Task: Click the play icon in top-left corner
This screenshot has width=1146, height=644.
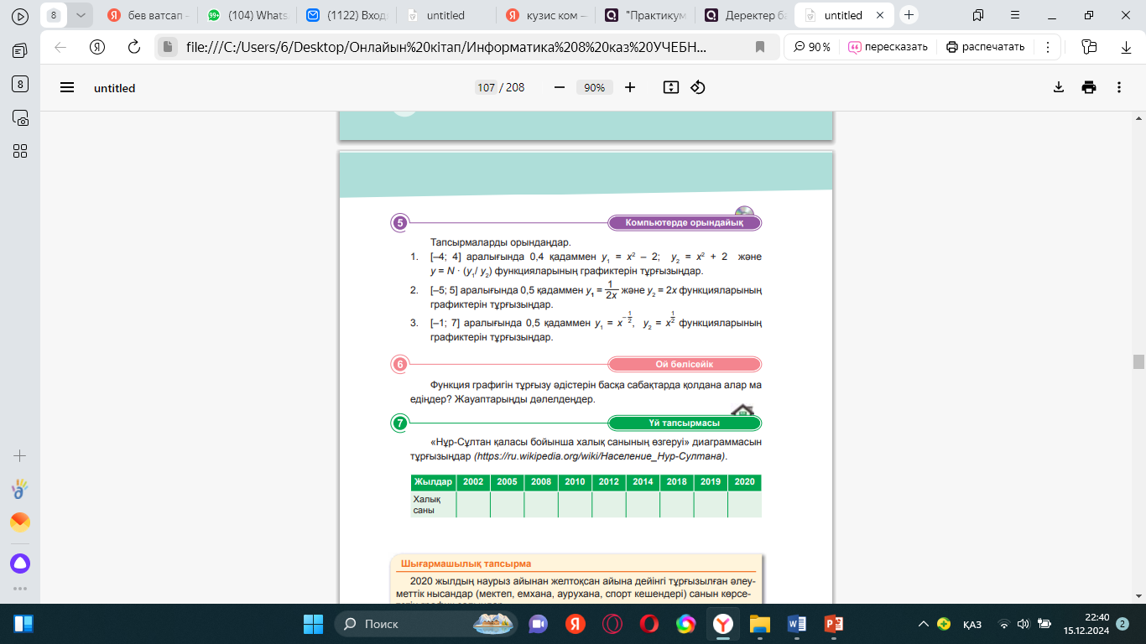Action: click(x=20, y=15)
